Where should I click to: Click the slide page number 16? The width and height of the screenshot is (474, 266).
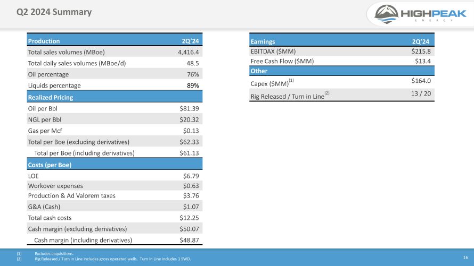464,256
